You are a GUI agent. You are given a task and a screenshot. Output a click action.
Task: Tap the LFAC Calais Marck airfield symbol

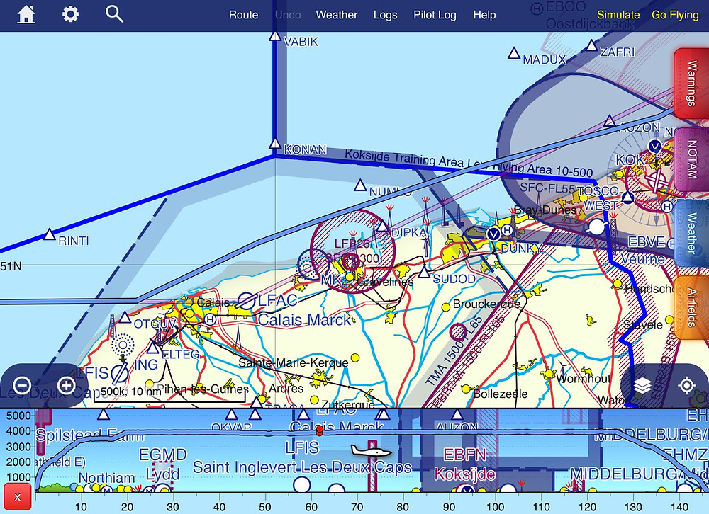click(247, 300)
